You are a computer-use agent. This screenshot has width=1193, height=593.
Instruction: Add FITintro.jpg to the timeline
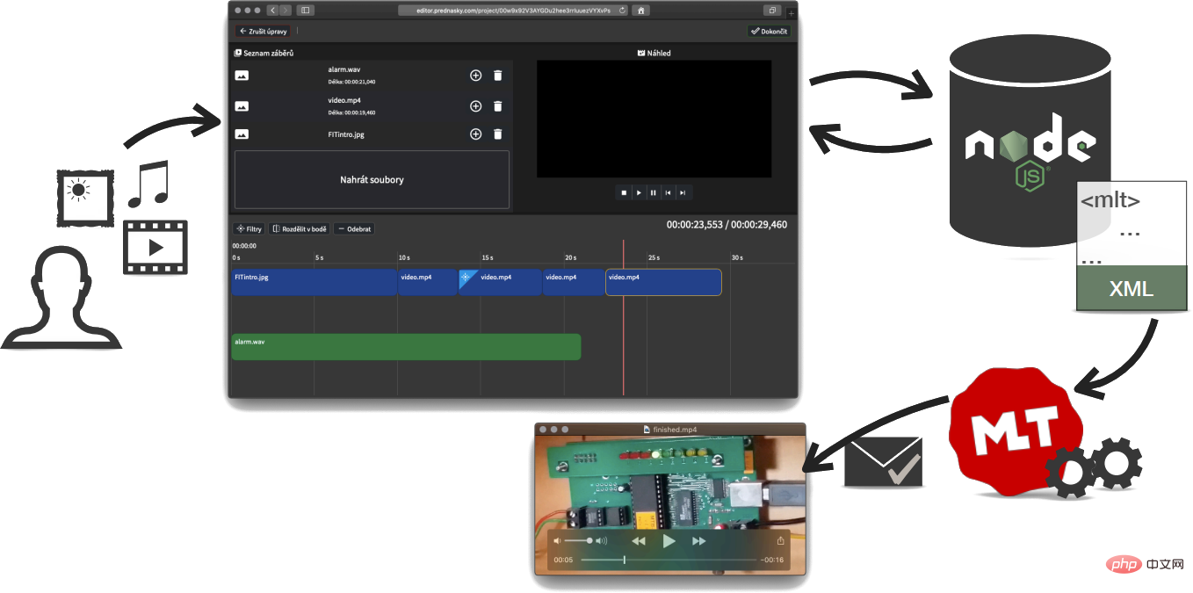click(x=475, y=134)
